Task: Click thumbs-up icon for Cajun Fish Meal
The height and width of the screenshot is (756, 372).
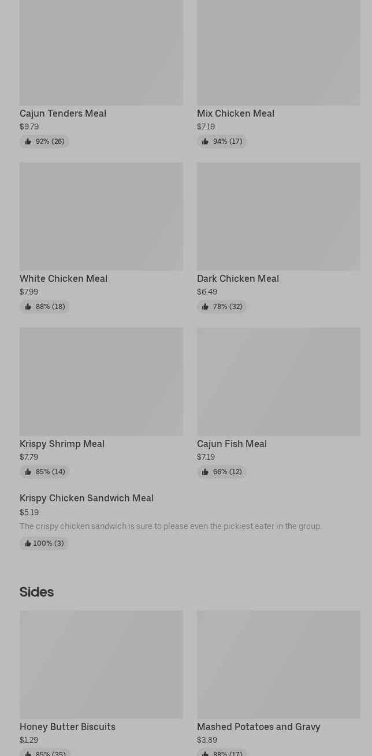Action: pyautogui.click(x=205, y=472)
